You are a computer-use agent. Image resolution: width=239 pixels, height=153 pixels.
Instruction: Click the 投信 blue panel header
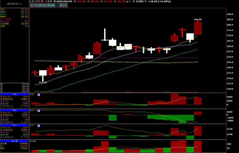pyautogui.click(x=15, y=110)
